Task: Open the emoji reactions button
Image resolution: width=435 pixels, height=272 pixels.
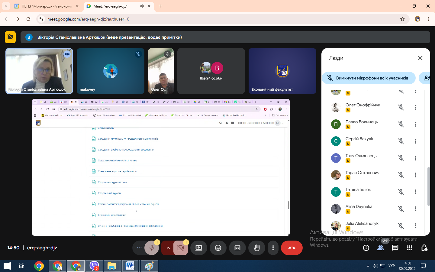Action: pos(218,248)
